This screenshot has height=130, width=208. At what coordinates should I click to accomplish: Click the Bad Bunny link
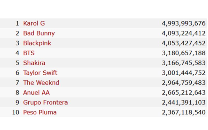click(x=39, y=33)
